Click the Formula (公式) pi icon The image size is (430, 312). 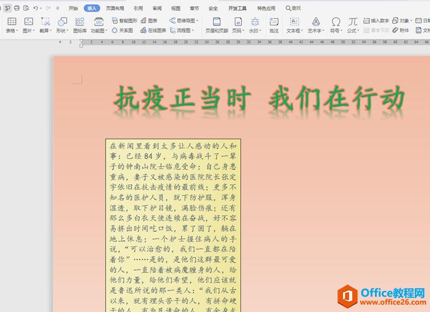[353, 22]
